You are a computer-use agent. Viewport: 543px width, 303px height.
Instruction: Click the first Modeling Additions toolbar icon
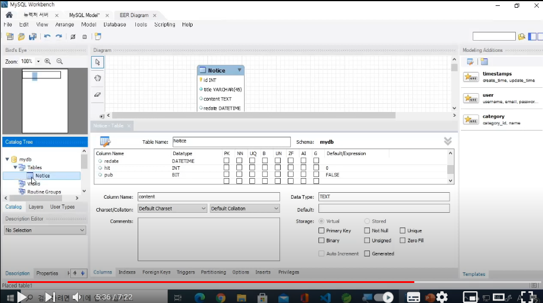(x=470, y=62)
